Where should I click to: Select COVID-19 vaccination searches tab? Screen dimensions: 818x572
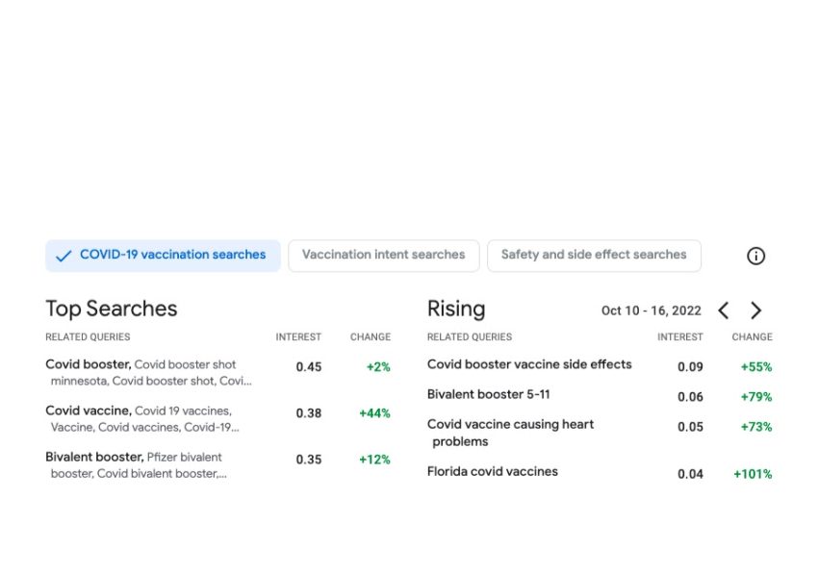[163, 256]
